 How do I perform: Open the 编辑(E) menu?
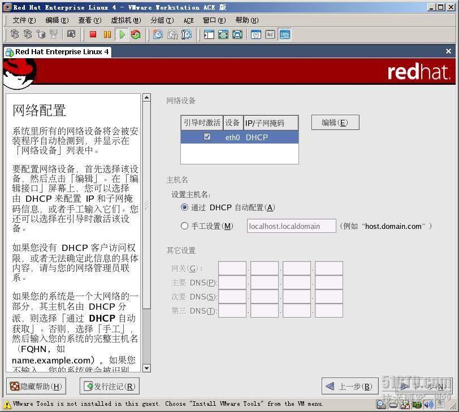pyautogui.click(x=57, y=20)
